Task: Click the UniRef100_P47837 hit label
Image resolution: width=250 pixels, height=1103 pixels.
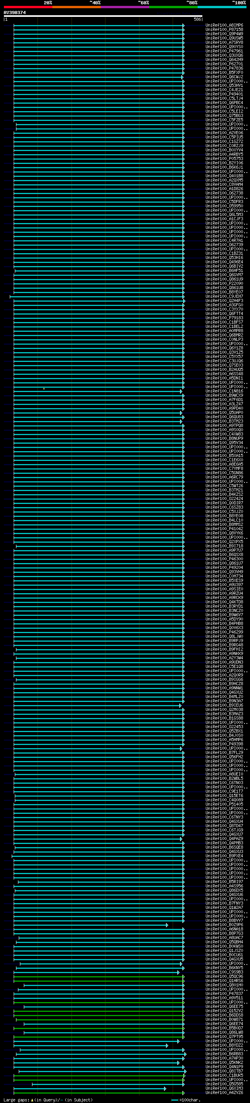Action: pyautogui.click(x=224, y=993)
